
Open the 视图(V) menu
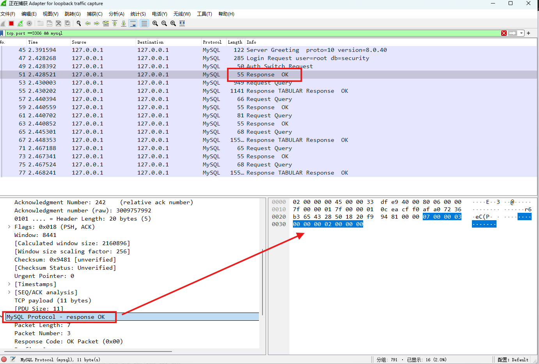pyautogui.click(x=51, y=14)
